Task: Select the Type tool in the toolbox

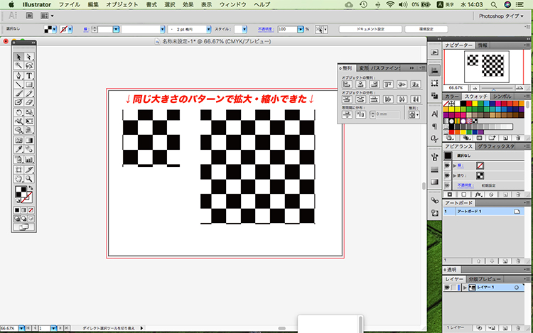Action: point(29,75)
